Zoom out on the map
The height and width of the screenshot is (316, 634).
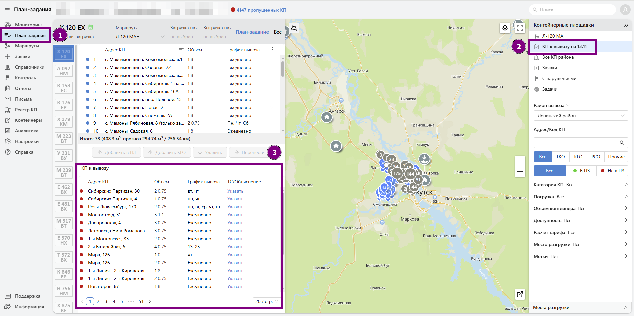click(x=520, y=172)
